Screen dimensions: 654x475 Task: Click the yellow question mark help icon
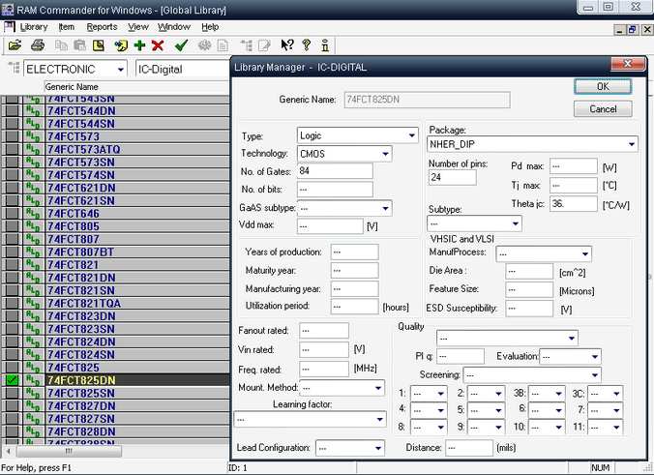[306, 45]
